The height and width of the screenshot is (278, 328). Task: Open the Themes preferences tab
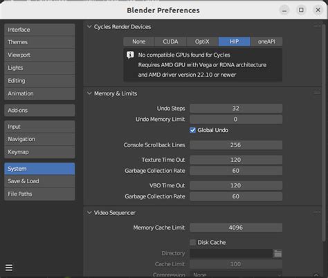[39, 42]
